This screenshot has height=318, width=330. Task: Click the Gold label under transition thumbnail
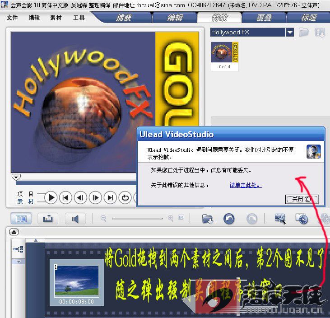tap(224, 67)
